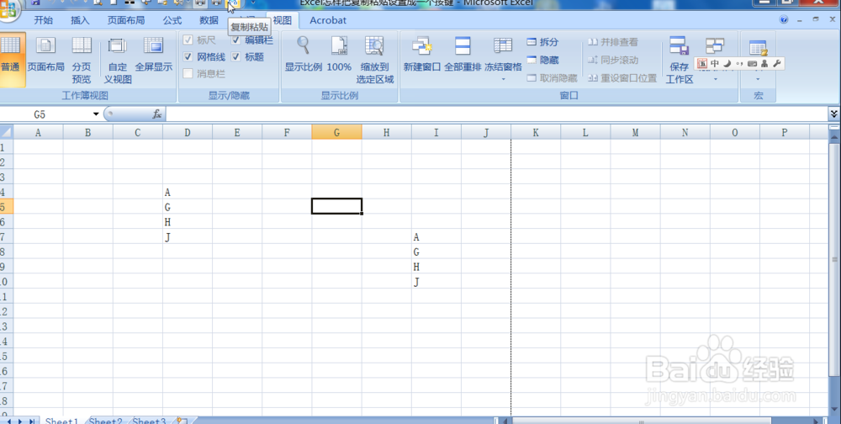This screenshot has width=841, height=424.
Task: Select the Sheet1 tab
Action: tap(61, 421)
